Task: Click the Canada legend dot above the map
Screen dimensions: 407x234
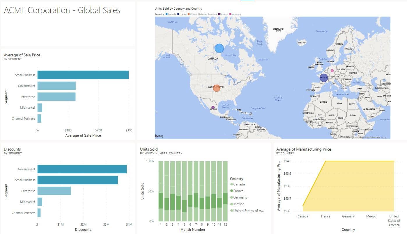Action: 167,14
